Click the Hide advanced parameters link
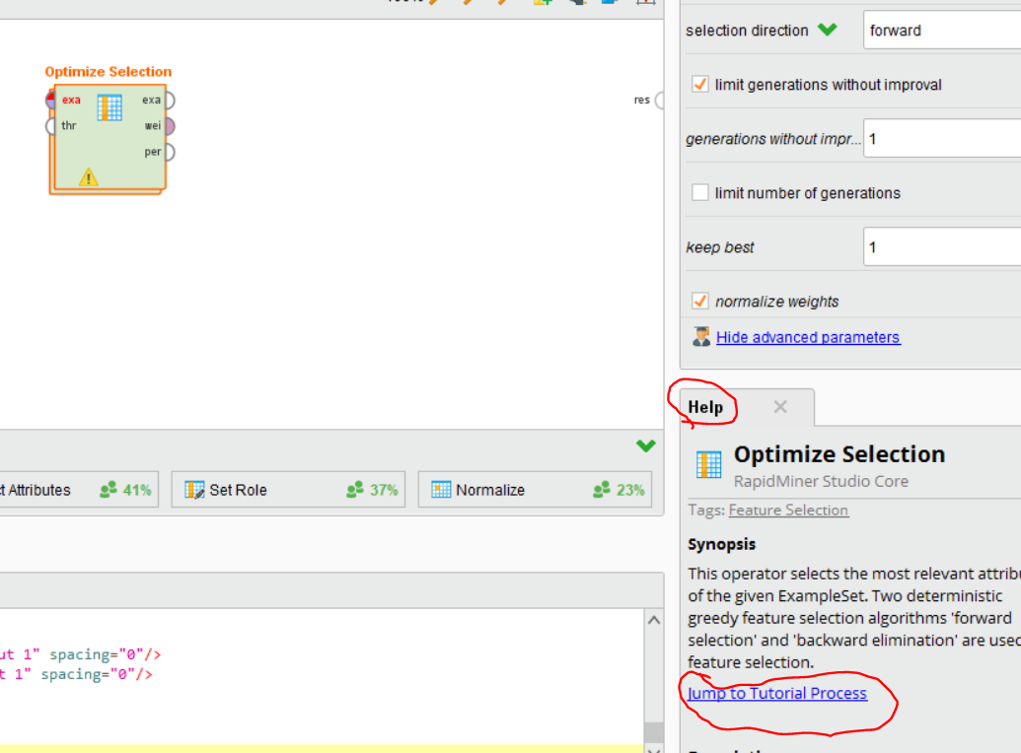This screenshot has width=1021, height=753. [x=808, y=337]
